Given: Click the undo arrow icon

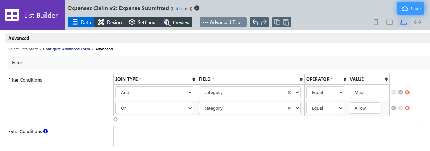Looking at the screenshot, I should [x=255, y=22].
